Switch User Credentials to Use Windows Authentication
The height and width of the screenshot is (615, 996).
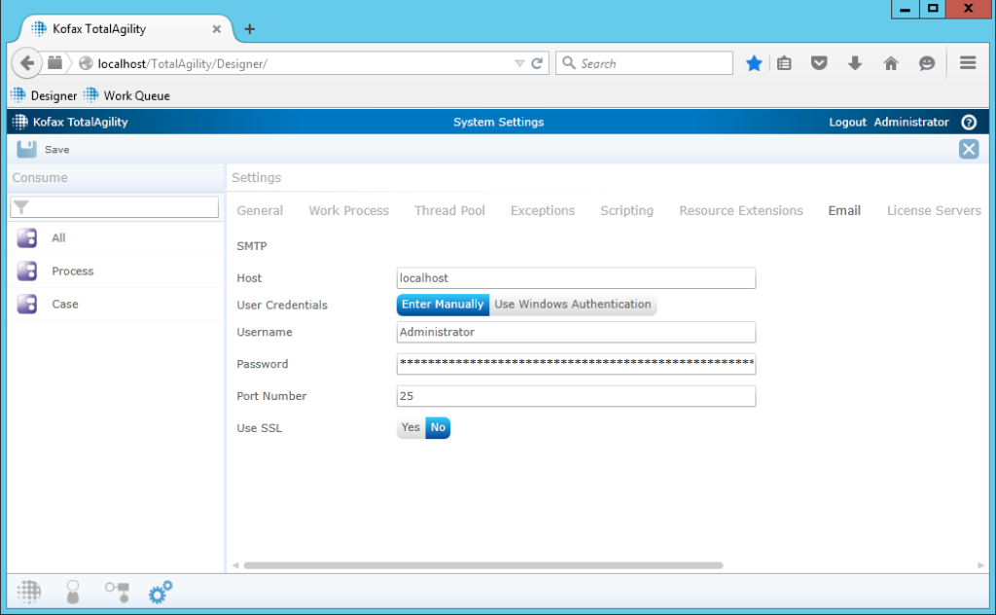coord(573,305)
